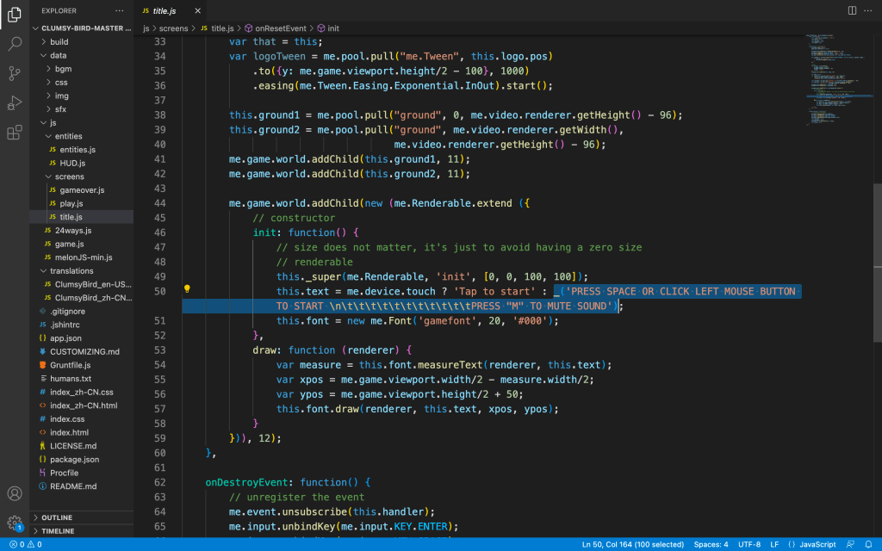Expand the OUTLINE section
The image size is (882, 551).
tap(57, 517)
